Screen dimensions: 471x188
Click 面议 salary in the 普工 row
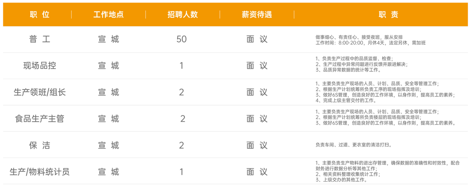[257, 39]
